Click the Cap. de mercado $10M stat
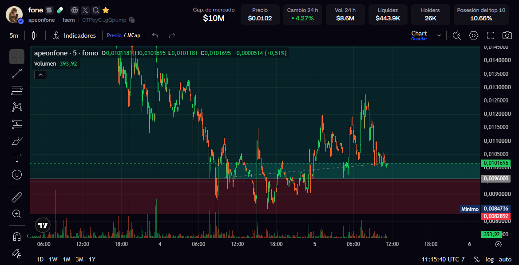519x265 pixels. click(x=214, y=15)
